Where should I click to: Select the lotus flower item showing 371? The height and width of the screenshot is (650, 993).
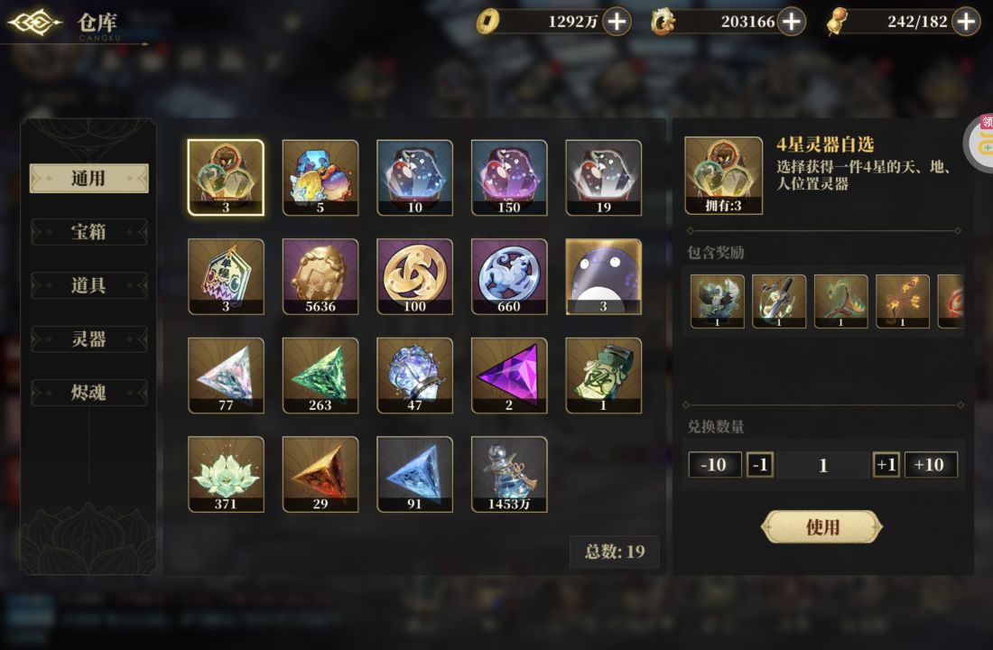pos(226,475)
